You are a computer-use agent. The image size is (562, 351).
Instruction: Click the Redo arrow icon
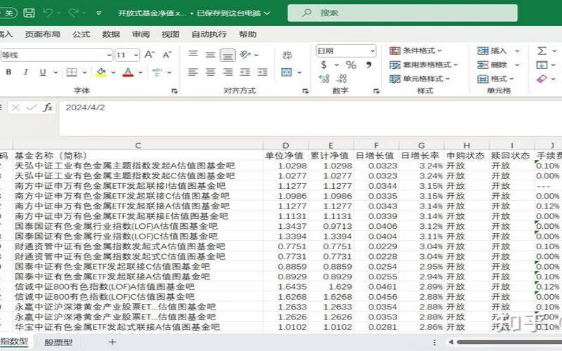coord(74,13)
